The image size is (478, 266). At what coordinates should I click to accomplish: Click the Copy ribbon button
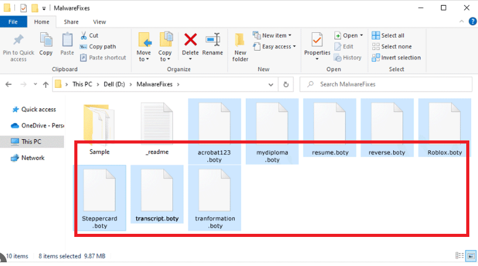[x=46, y=45]
